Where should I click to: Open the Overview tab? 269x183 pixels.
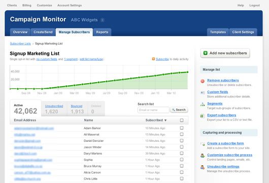click(20, 32)
